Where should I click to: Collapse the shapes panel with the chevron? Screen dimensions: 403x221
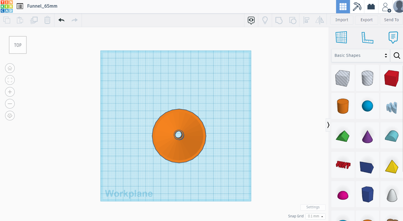click(328, 125)
